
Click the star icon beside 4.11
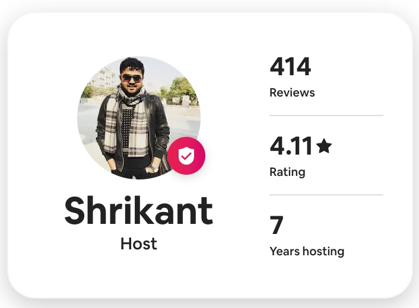(324, 146)
